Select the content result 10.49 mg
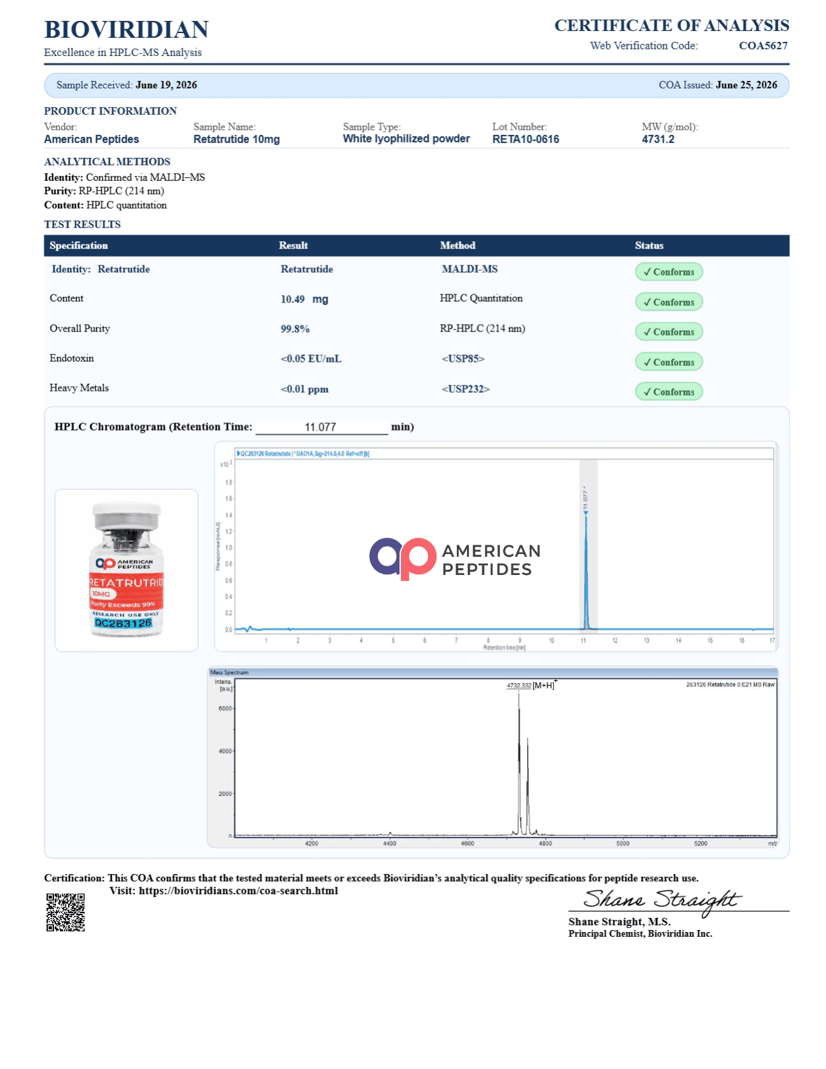This screenshot has height=1069, width=826. pyautogui.click(x=304, y=299)
